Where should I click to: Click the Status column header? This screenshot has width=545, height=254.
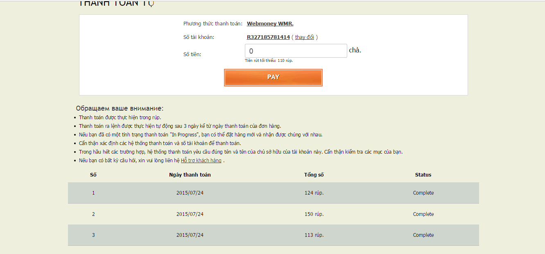point(423,175)
